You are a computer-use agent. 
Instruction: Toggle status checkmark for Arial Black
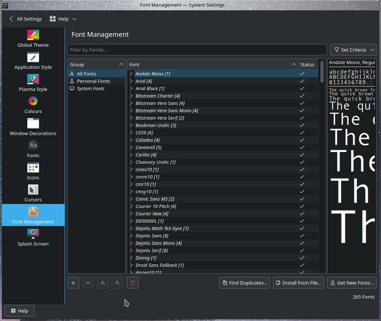point(302,88)
